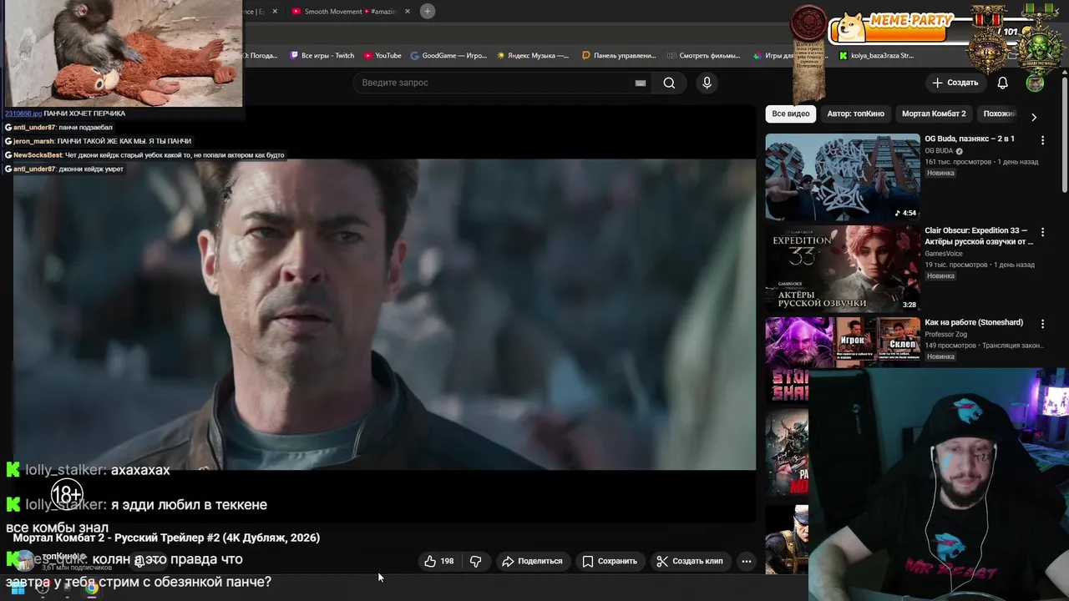
Task: Like the video with thumbs up
Action: click(x=439, y=561)
